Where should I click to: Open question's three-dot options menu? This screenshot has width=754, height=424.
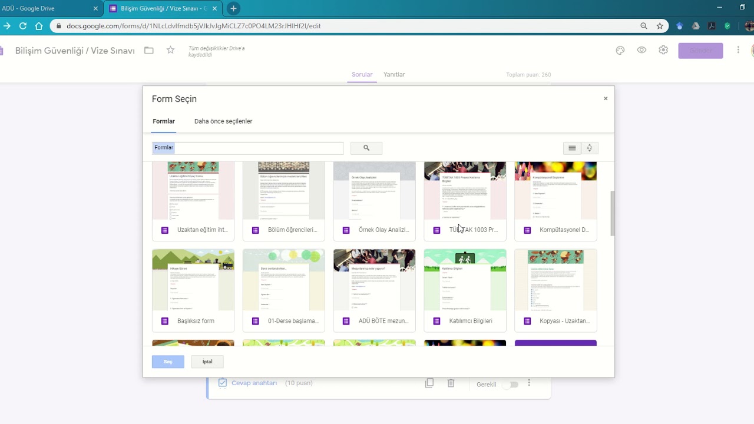click(x=529, y=383)
